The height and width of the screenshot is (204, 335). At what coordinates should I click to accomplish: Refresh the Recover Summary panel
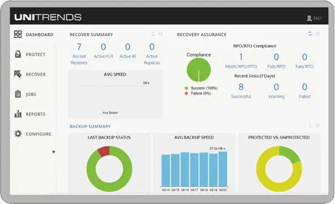(x=153, y=34)
